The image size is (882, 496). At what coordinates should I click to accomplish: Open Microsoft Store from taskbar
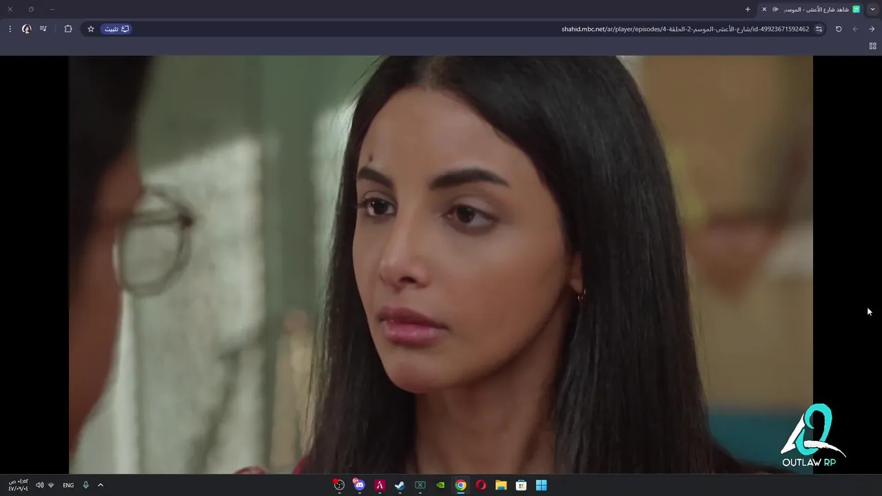point(521,485)
